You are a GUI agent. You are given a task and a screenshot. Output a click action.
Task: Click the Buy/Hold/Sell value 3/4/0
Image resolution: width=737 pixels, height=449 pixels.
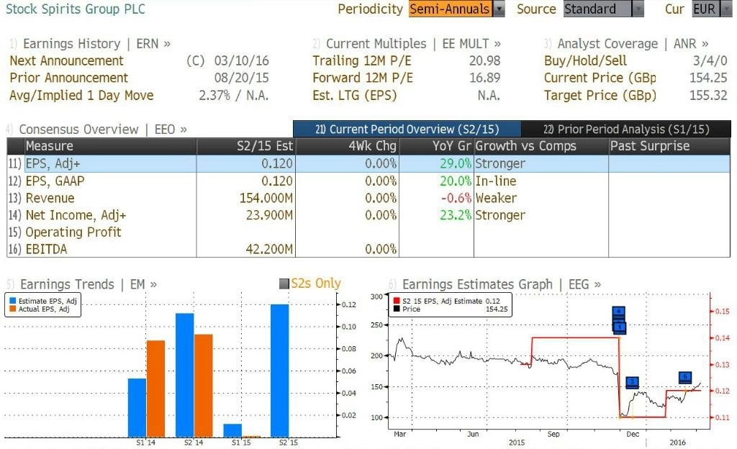(710, 61)
